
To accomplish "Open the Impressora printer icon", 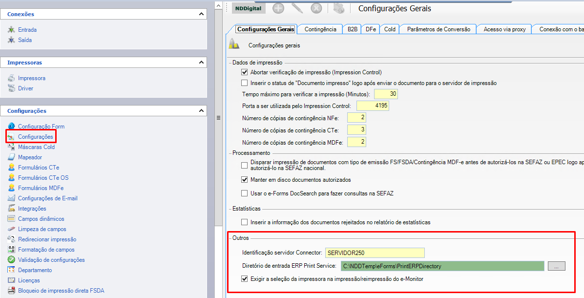I will pos(11,78).
